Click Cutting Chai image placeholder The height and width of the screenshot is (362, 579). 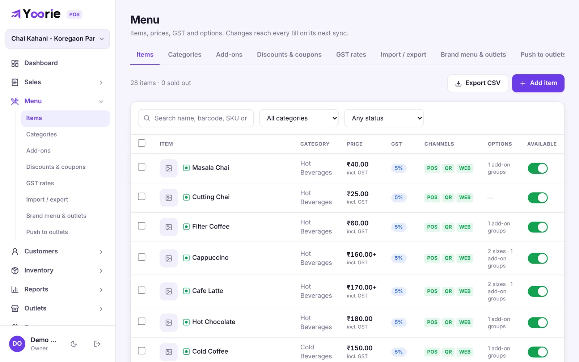pos(169,198)
